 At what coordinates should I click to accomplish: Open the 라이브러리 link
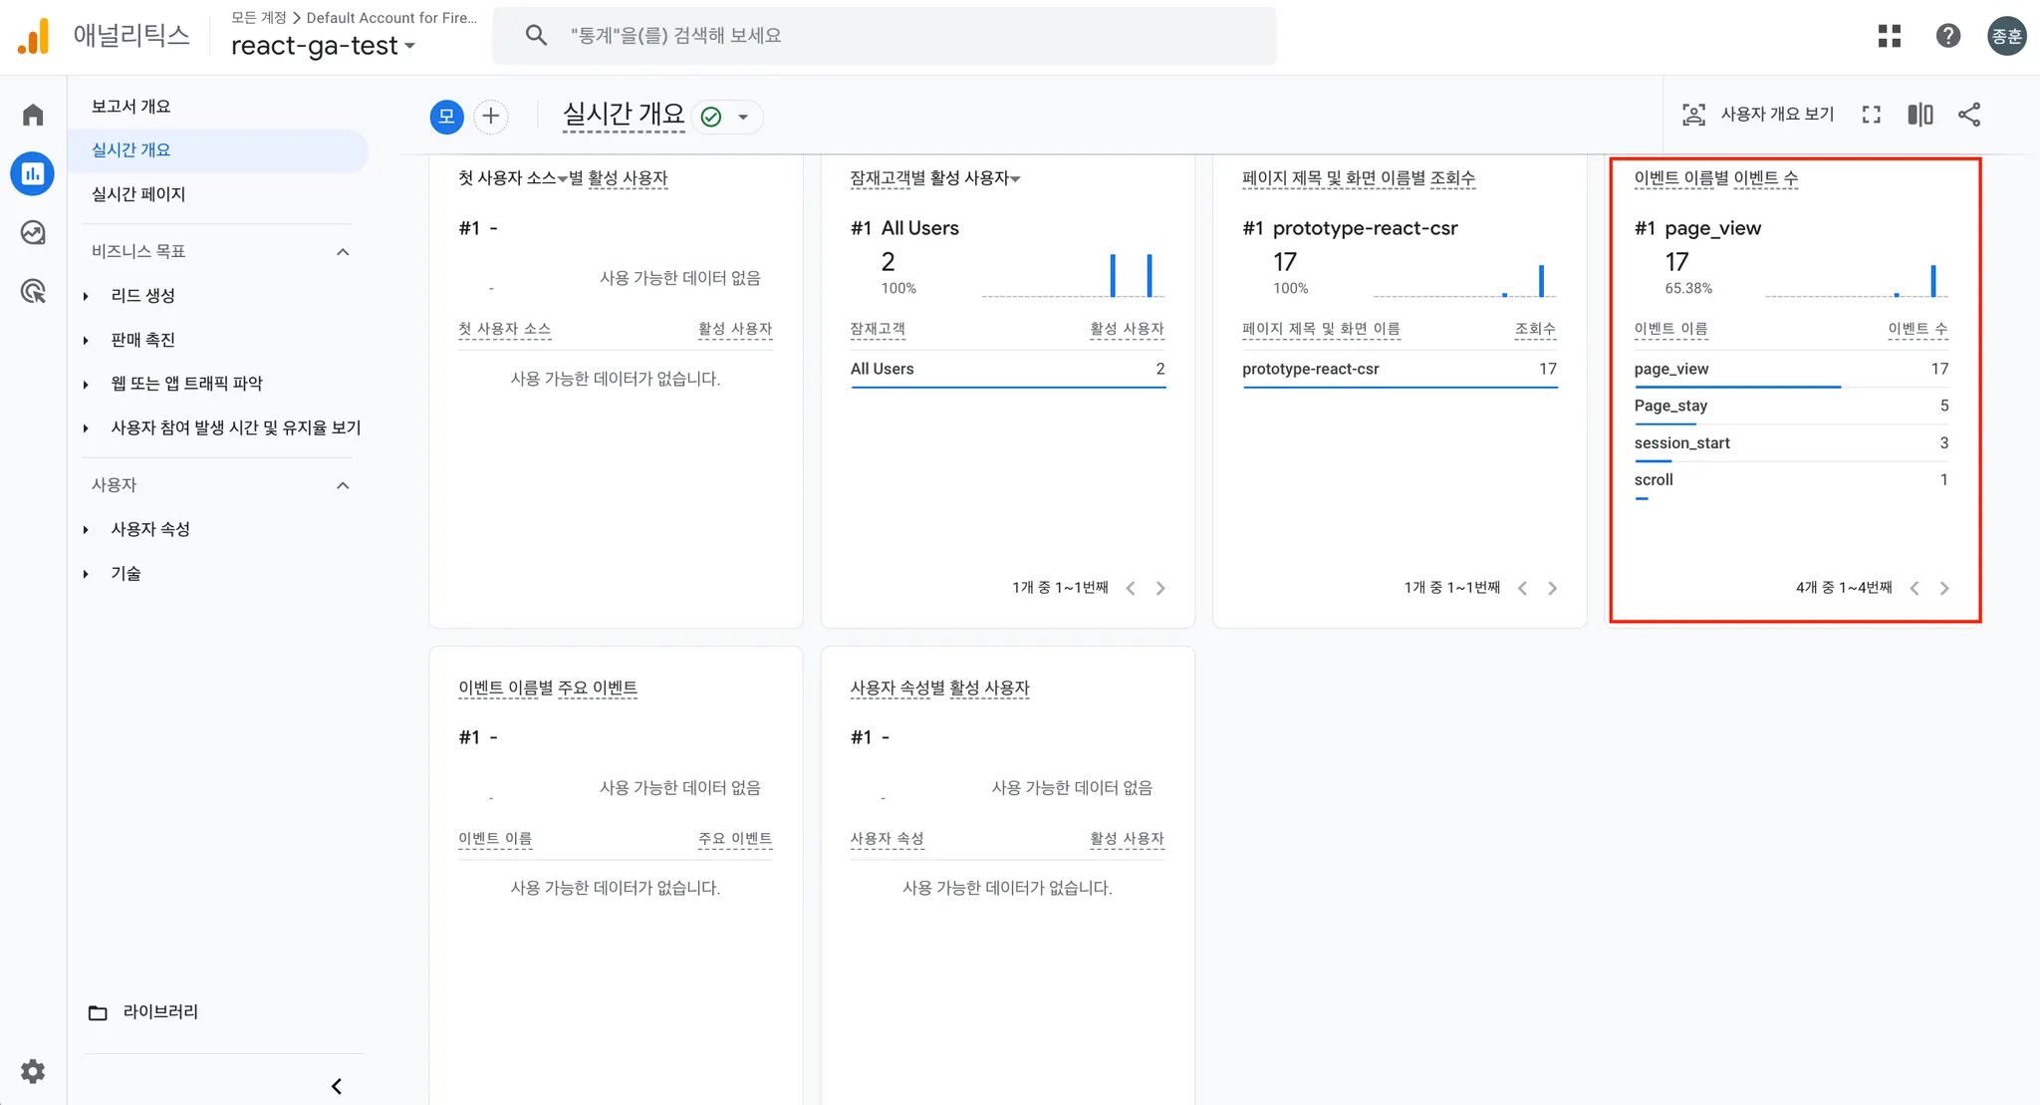pyautogui.click(x=159, y=1011)
